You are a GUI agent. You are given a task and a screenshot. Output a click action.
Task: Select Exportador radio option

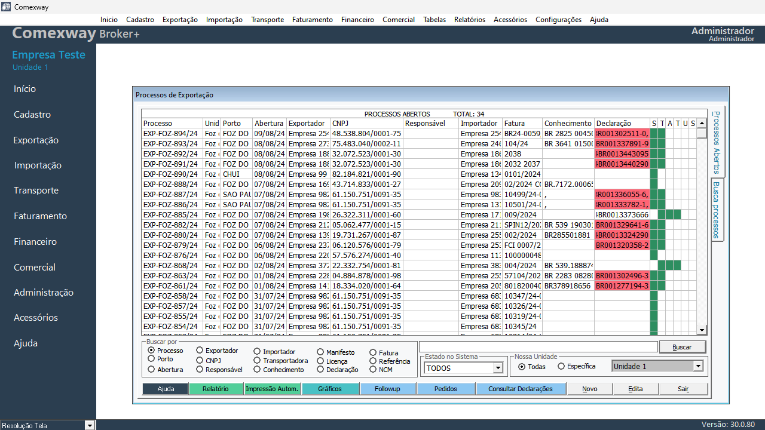(200, 351)
